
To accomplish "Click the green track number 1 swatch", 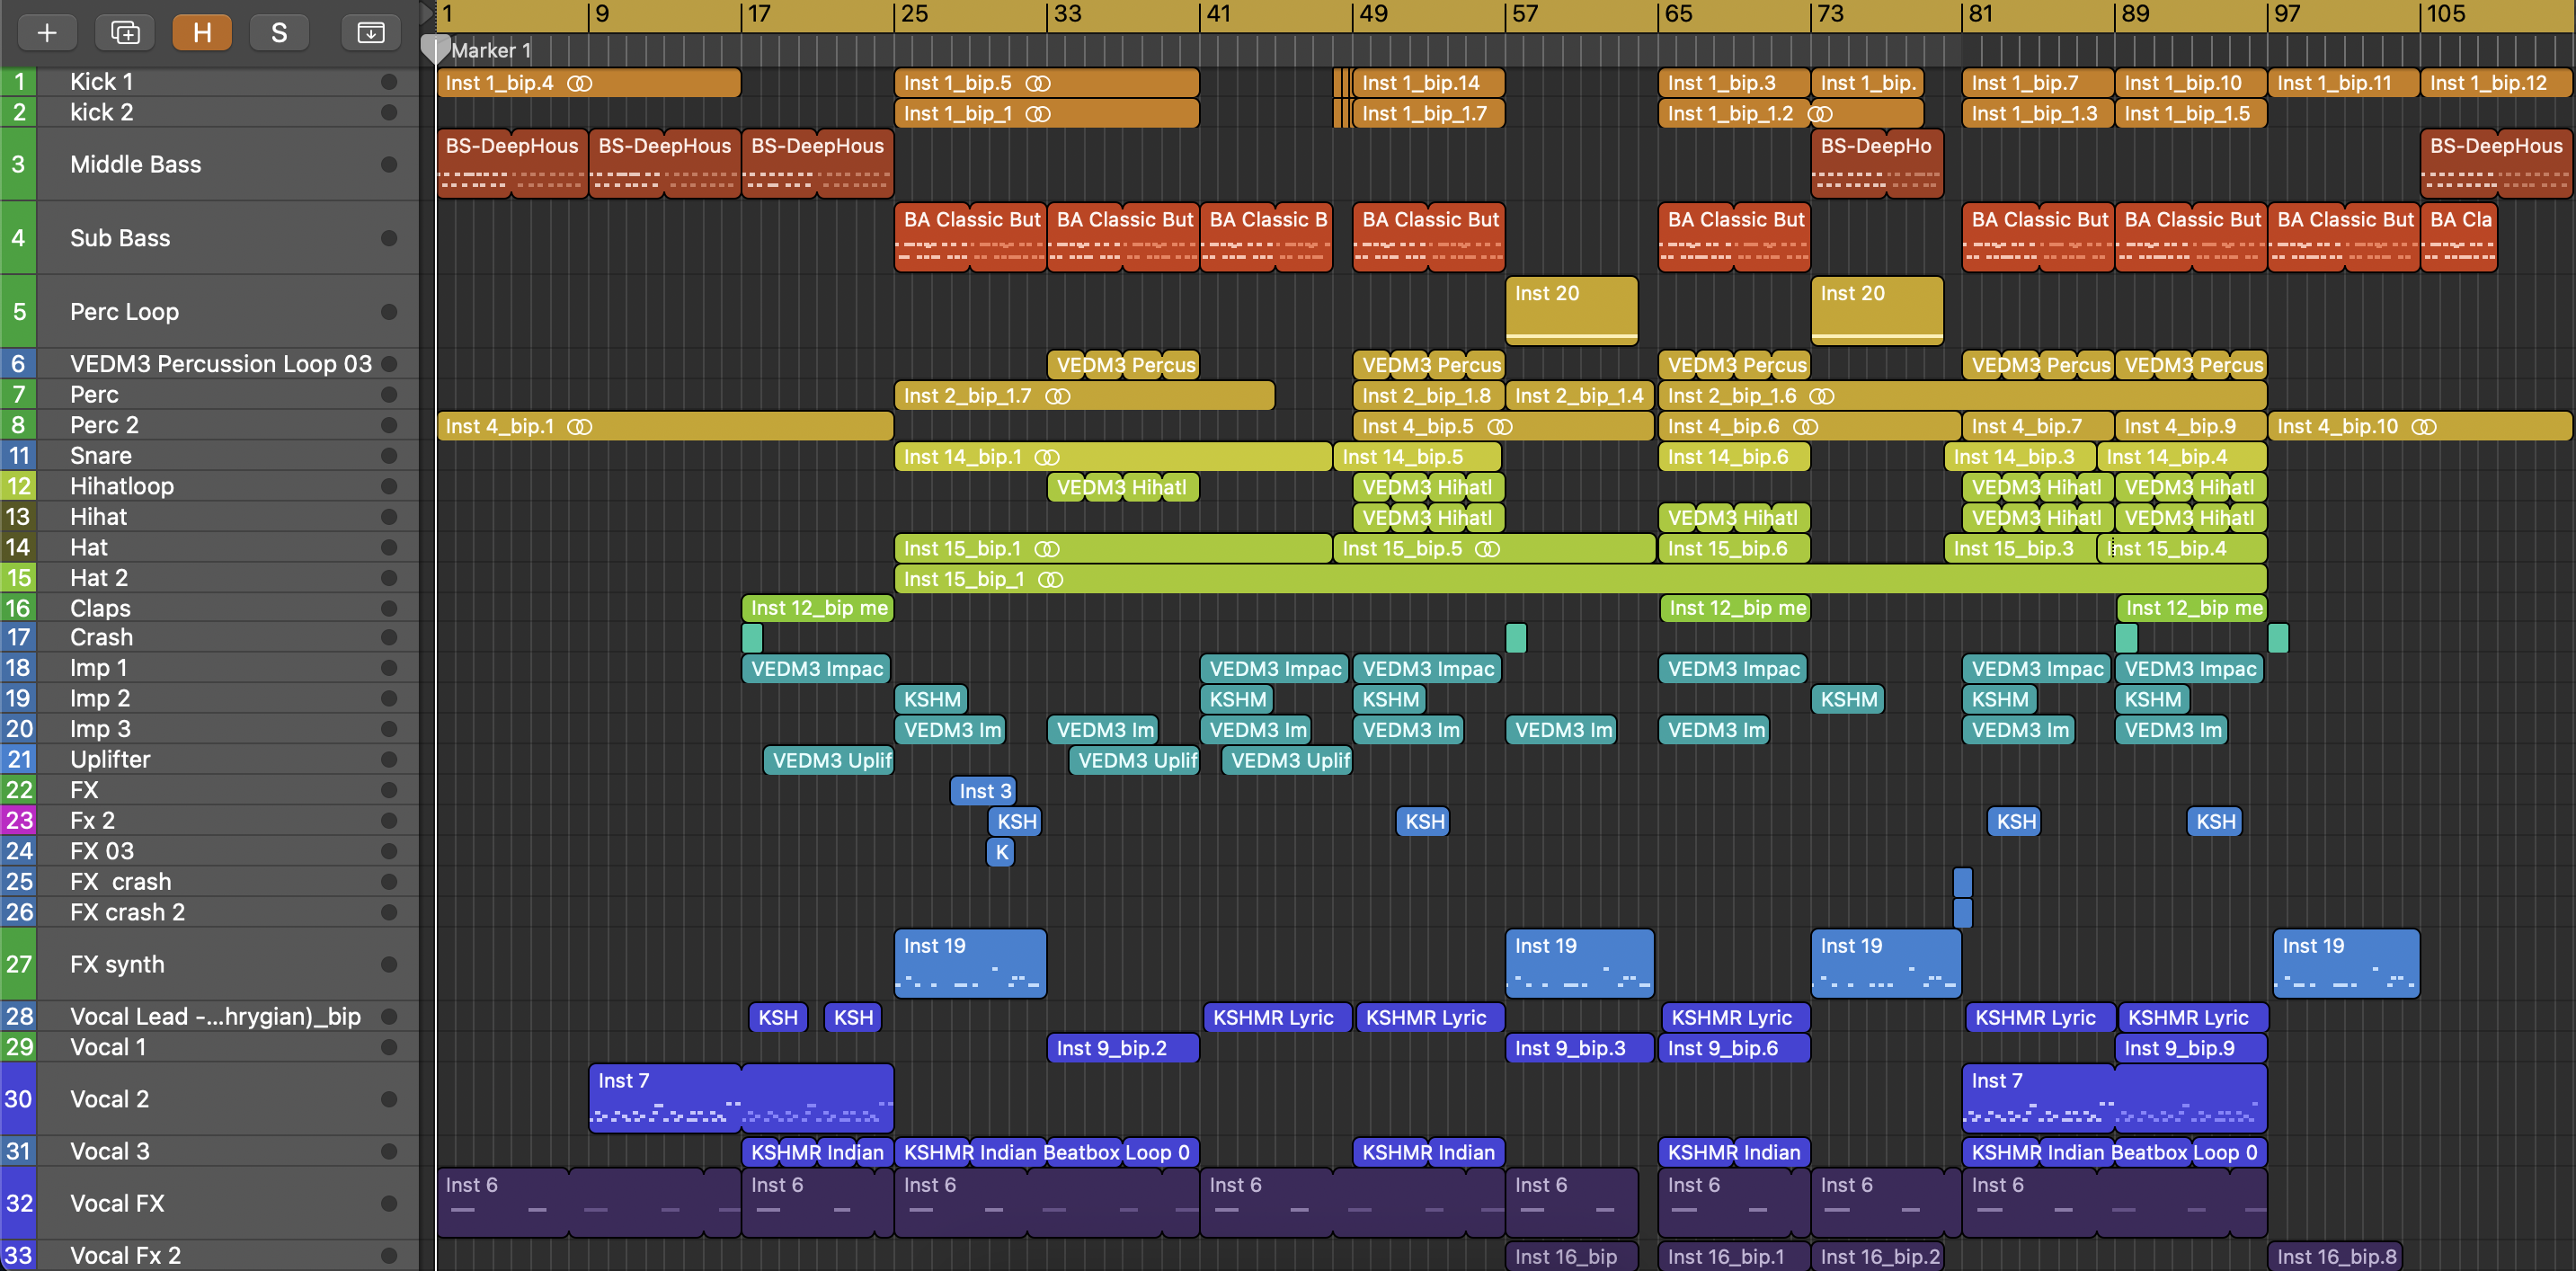I will pyautogui.click(x=18, y=82).
